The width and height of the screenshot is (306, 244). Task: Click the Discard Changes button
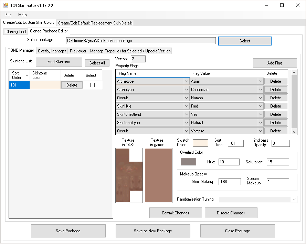point(231,213)
